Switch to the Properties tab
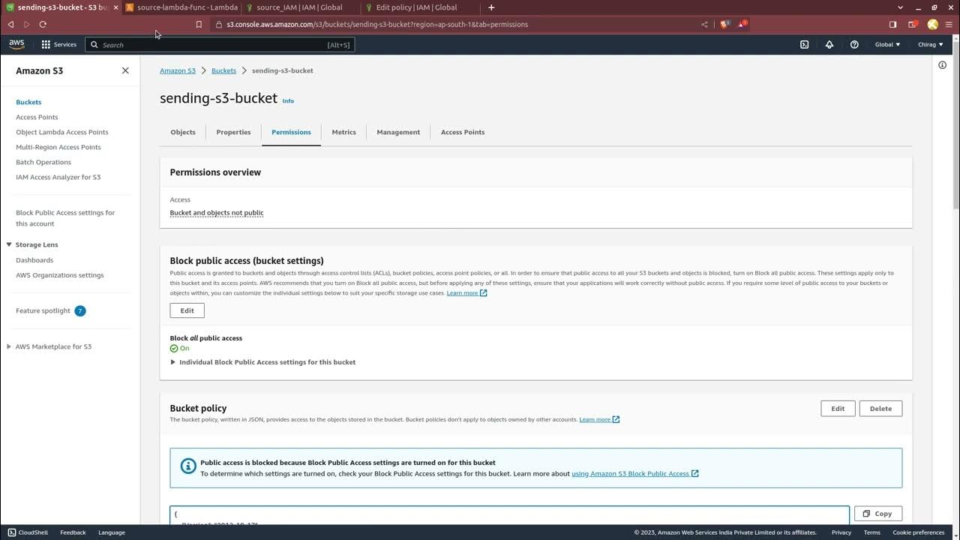The image size is (960, 540). click(x=233, y=132)
